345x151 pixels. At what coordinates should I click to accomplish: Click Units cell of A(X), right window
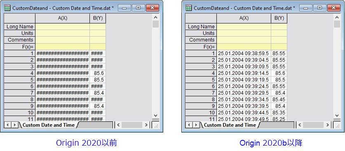(x=244, y=33)
